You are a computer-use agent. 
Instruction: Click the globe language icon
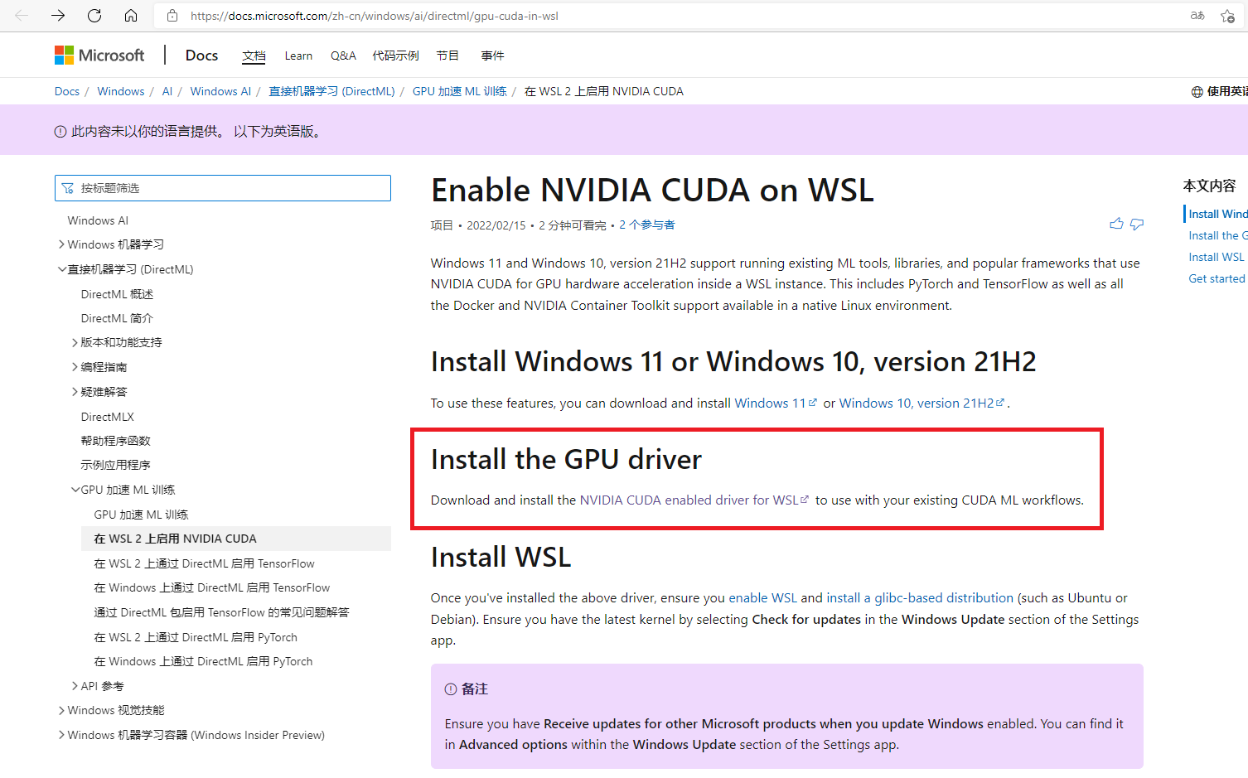pyautogui.click(x=1197, y=92)
